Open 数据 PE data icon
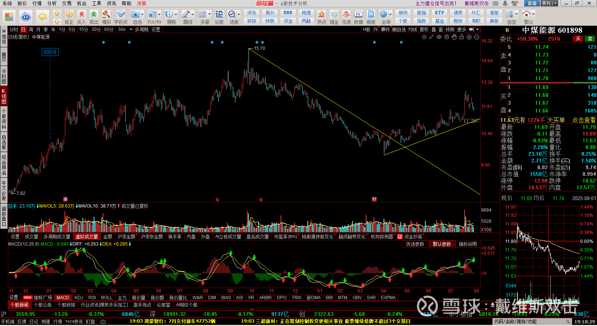 tap(358, 17)
